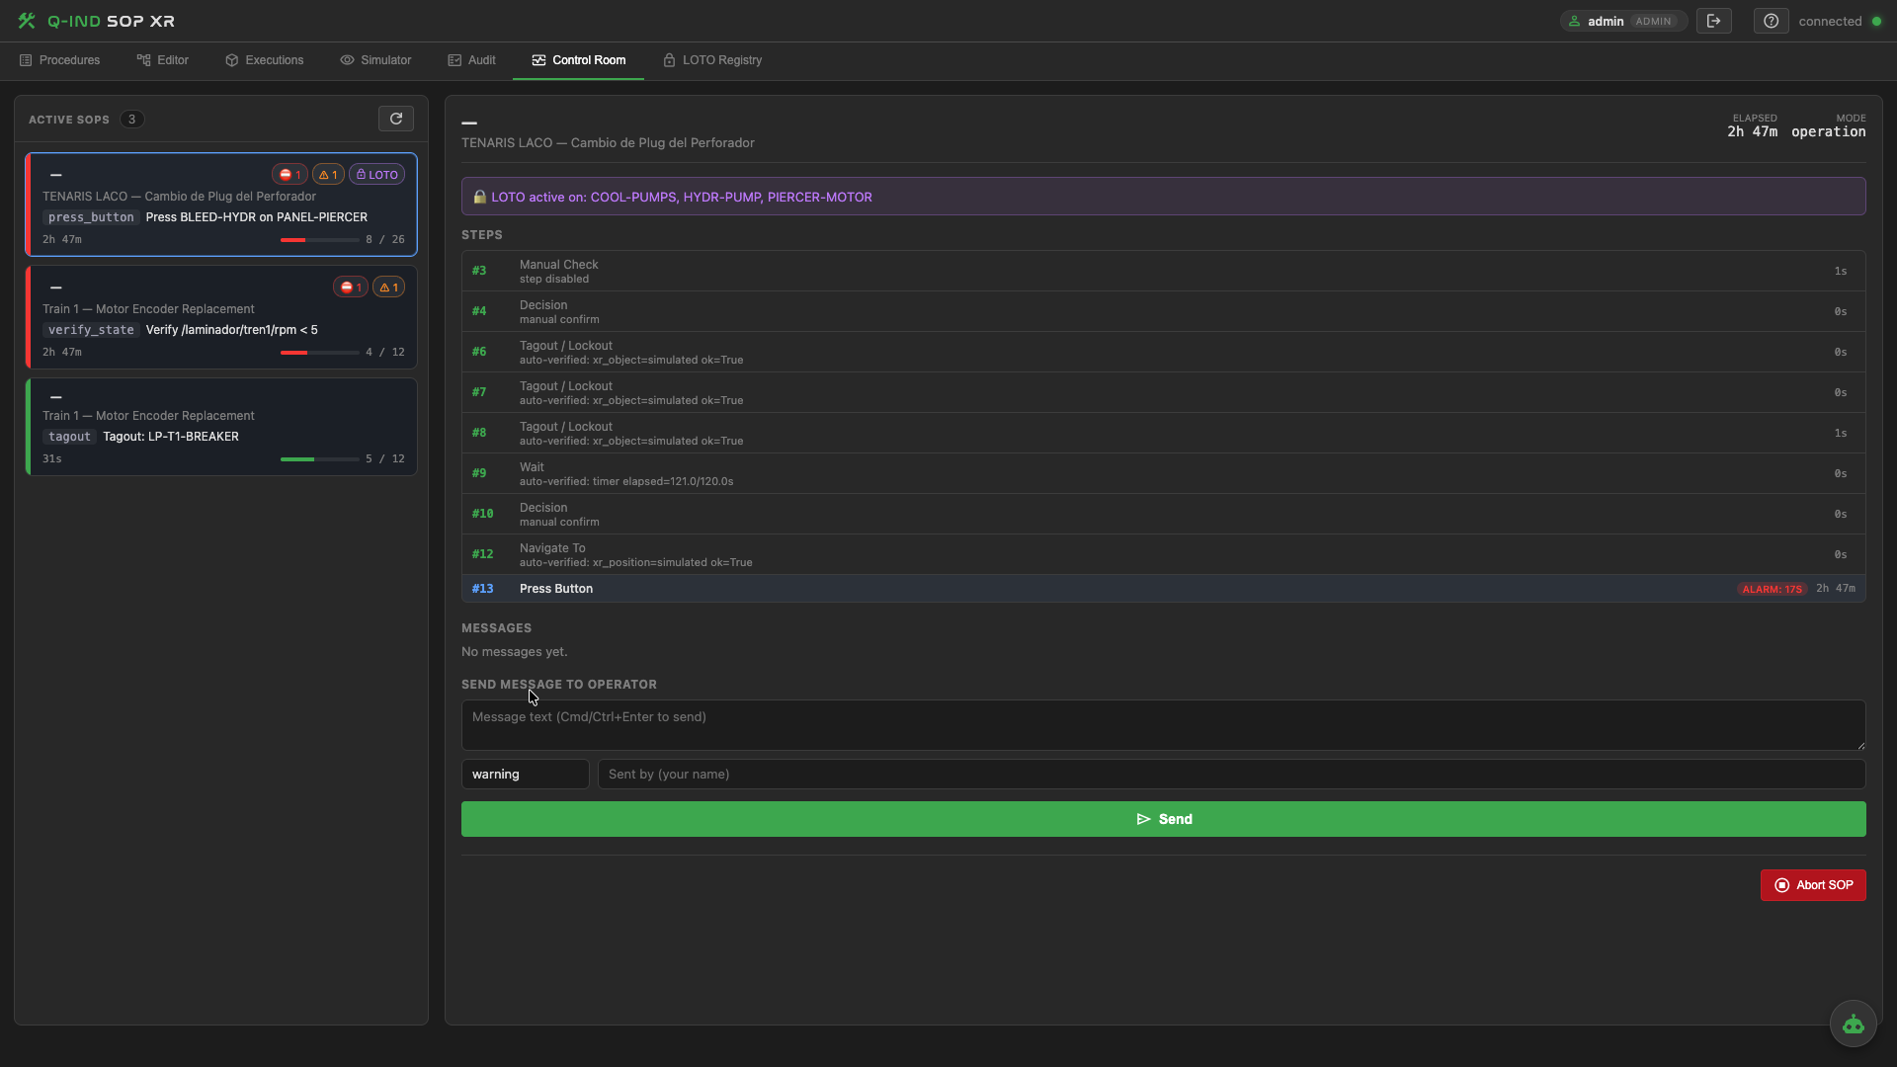This screenshot has height=1067, width=1897.
Task: Refresh the Active SOPs list
Action: (396, 119)
